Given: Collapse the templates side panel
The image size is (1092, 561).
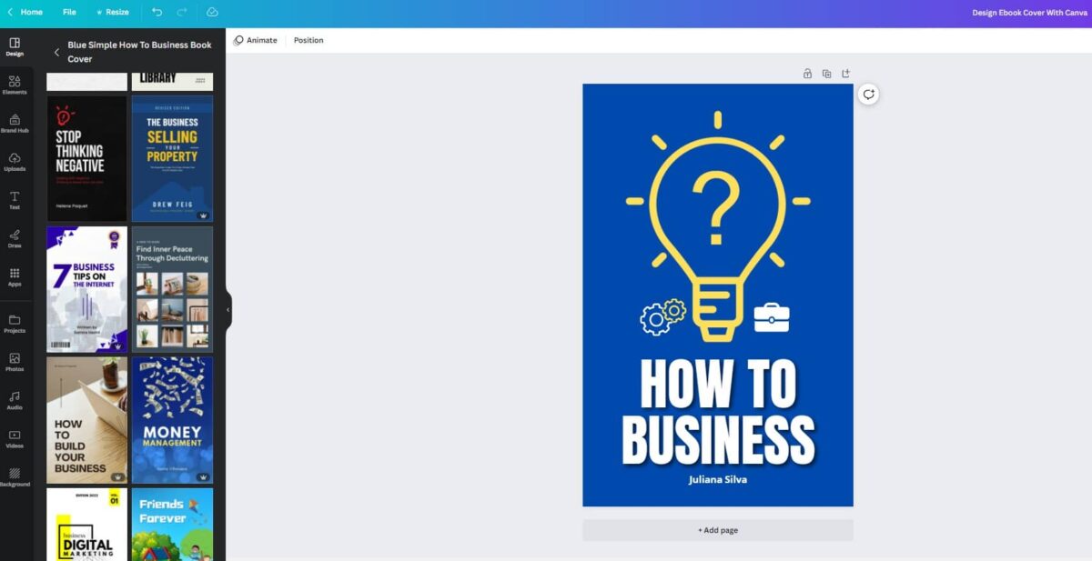Looking at the screenshot, I should tap(228, 309).
